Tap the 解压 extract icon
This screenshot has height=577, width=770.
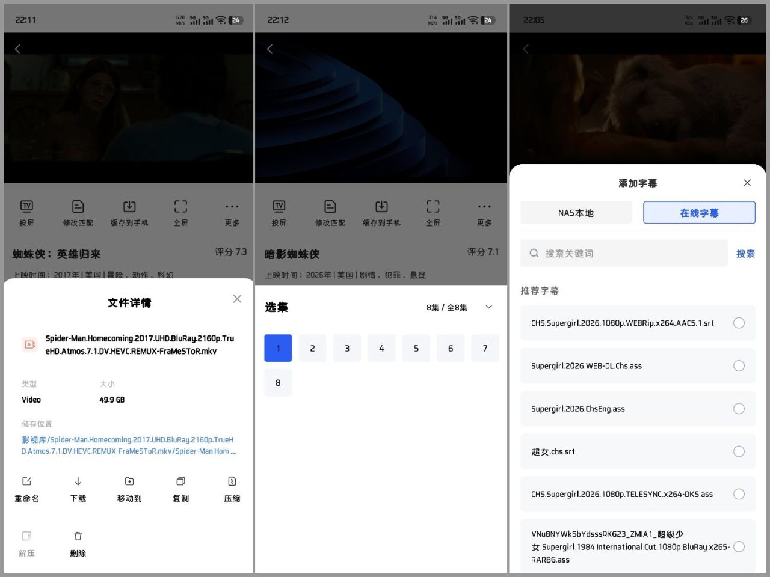point(26,536)
